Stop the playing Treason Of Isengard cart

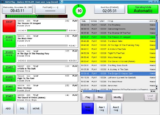click(x=9, y=26)
